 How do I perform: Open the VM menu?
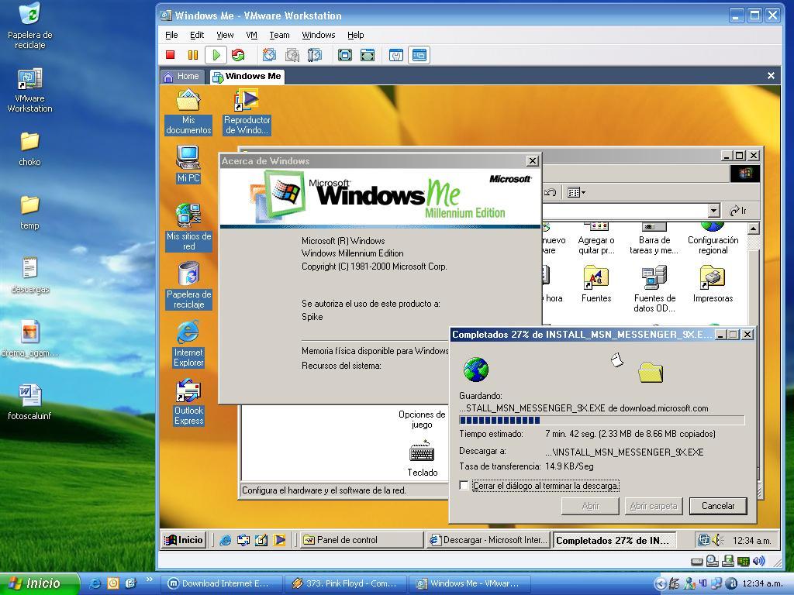[252, 35]
